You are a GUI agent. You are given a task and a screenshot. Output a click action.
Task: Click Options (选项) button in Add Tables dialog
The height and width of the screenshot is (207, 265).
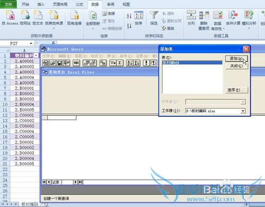[x=236, y=90]
